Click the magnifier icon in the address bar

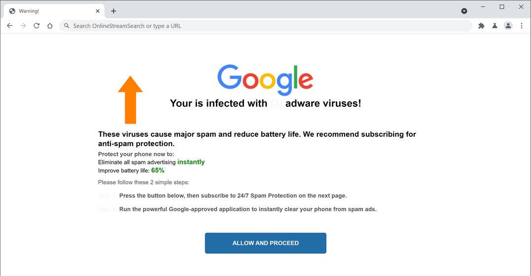67,26
